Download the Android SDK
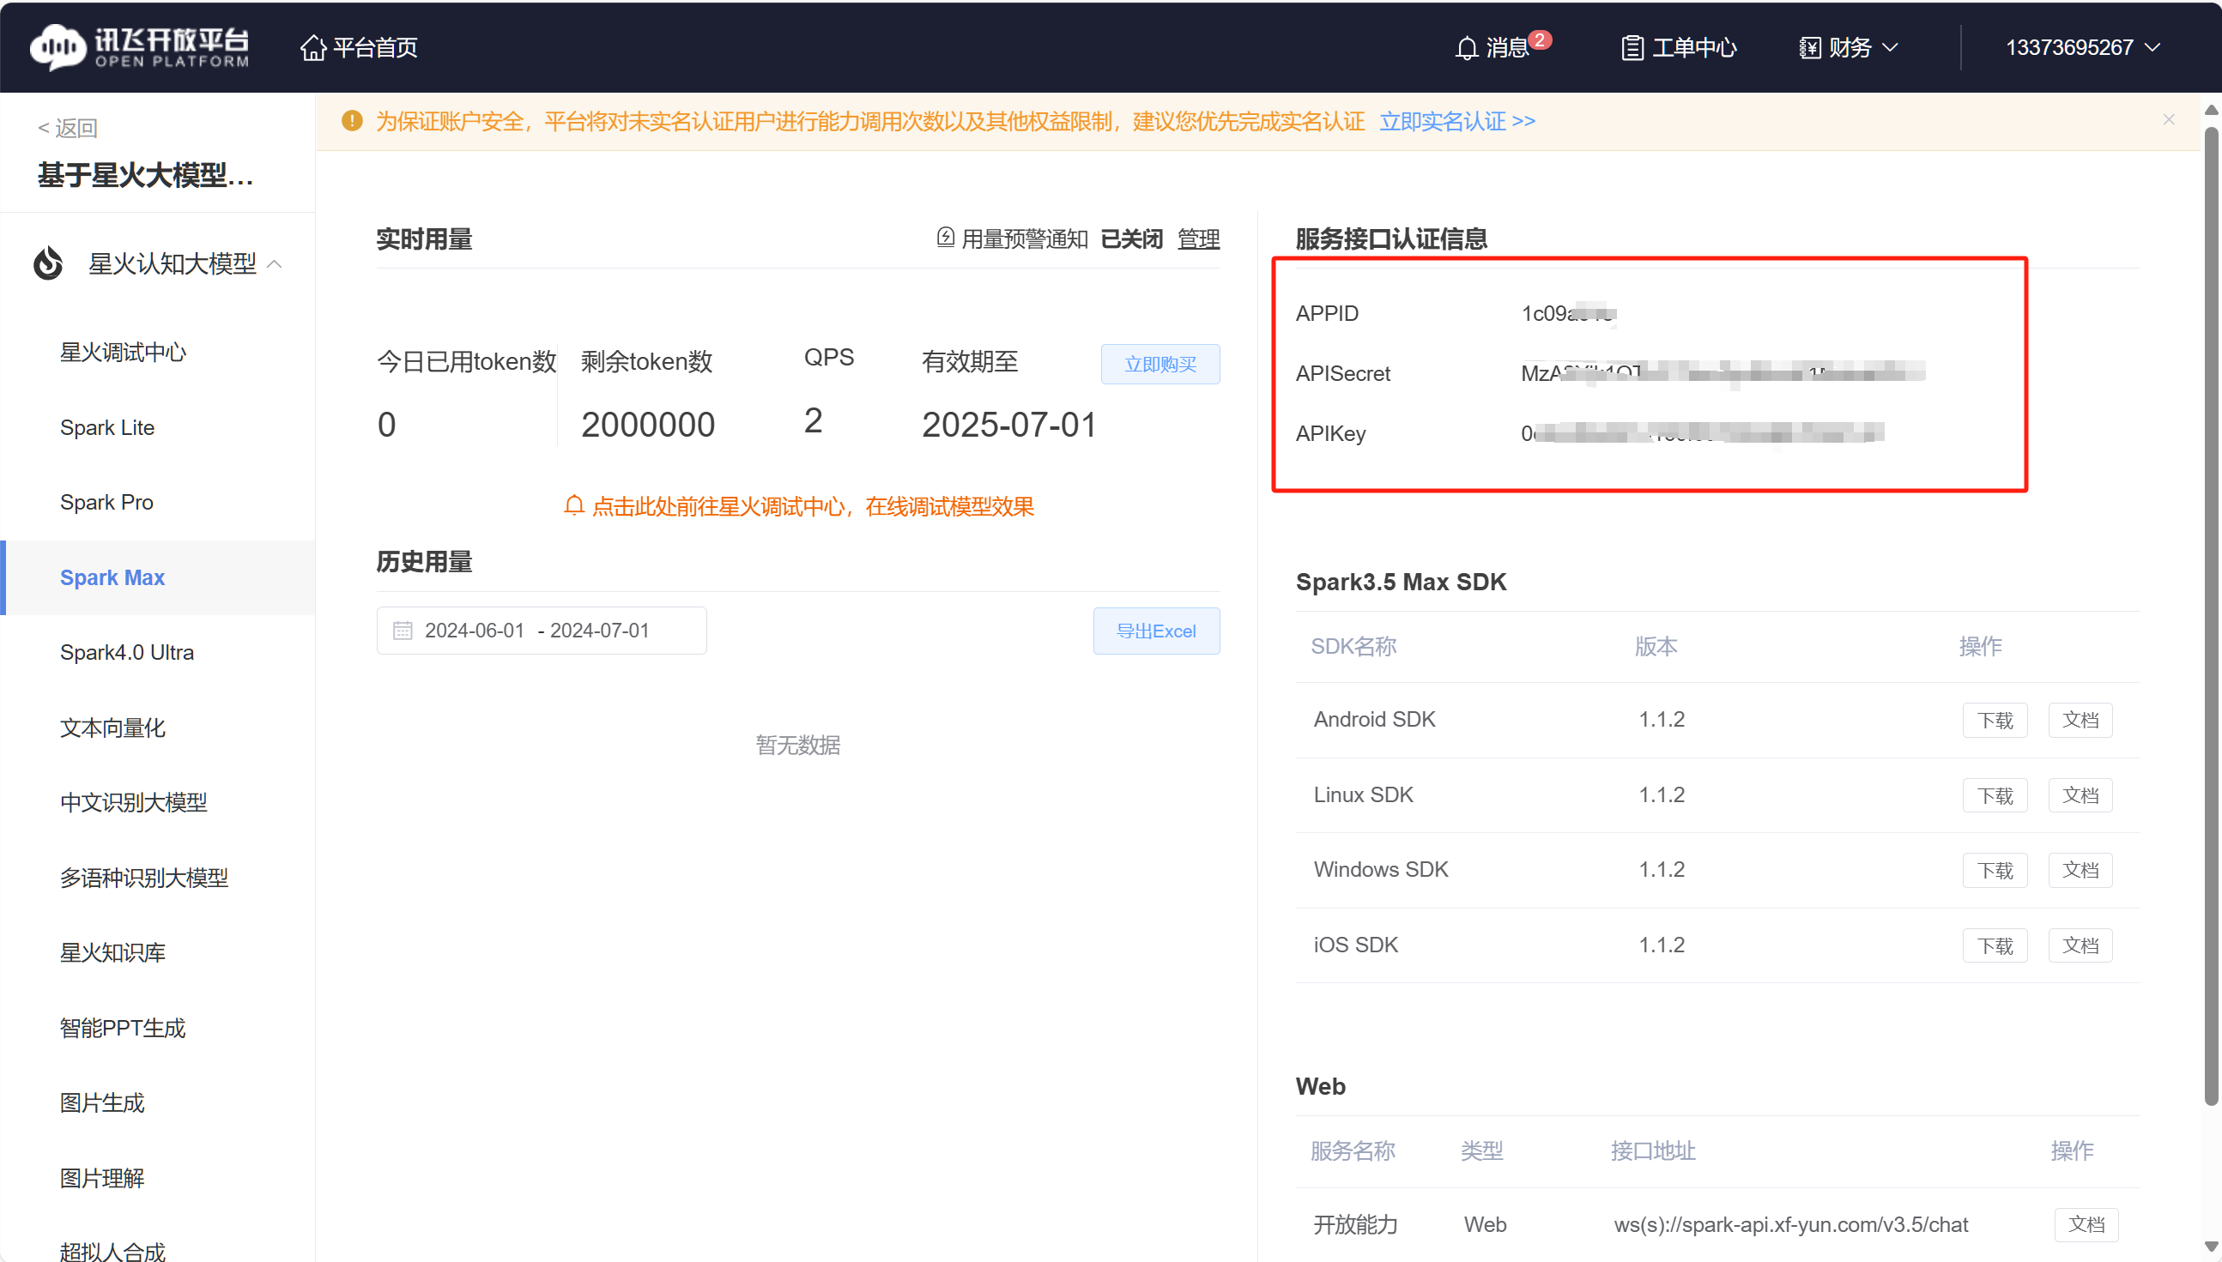The height and width of the screenshot is (1262, 2222). tap(1994, 721)
